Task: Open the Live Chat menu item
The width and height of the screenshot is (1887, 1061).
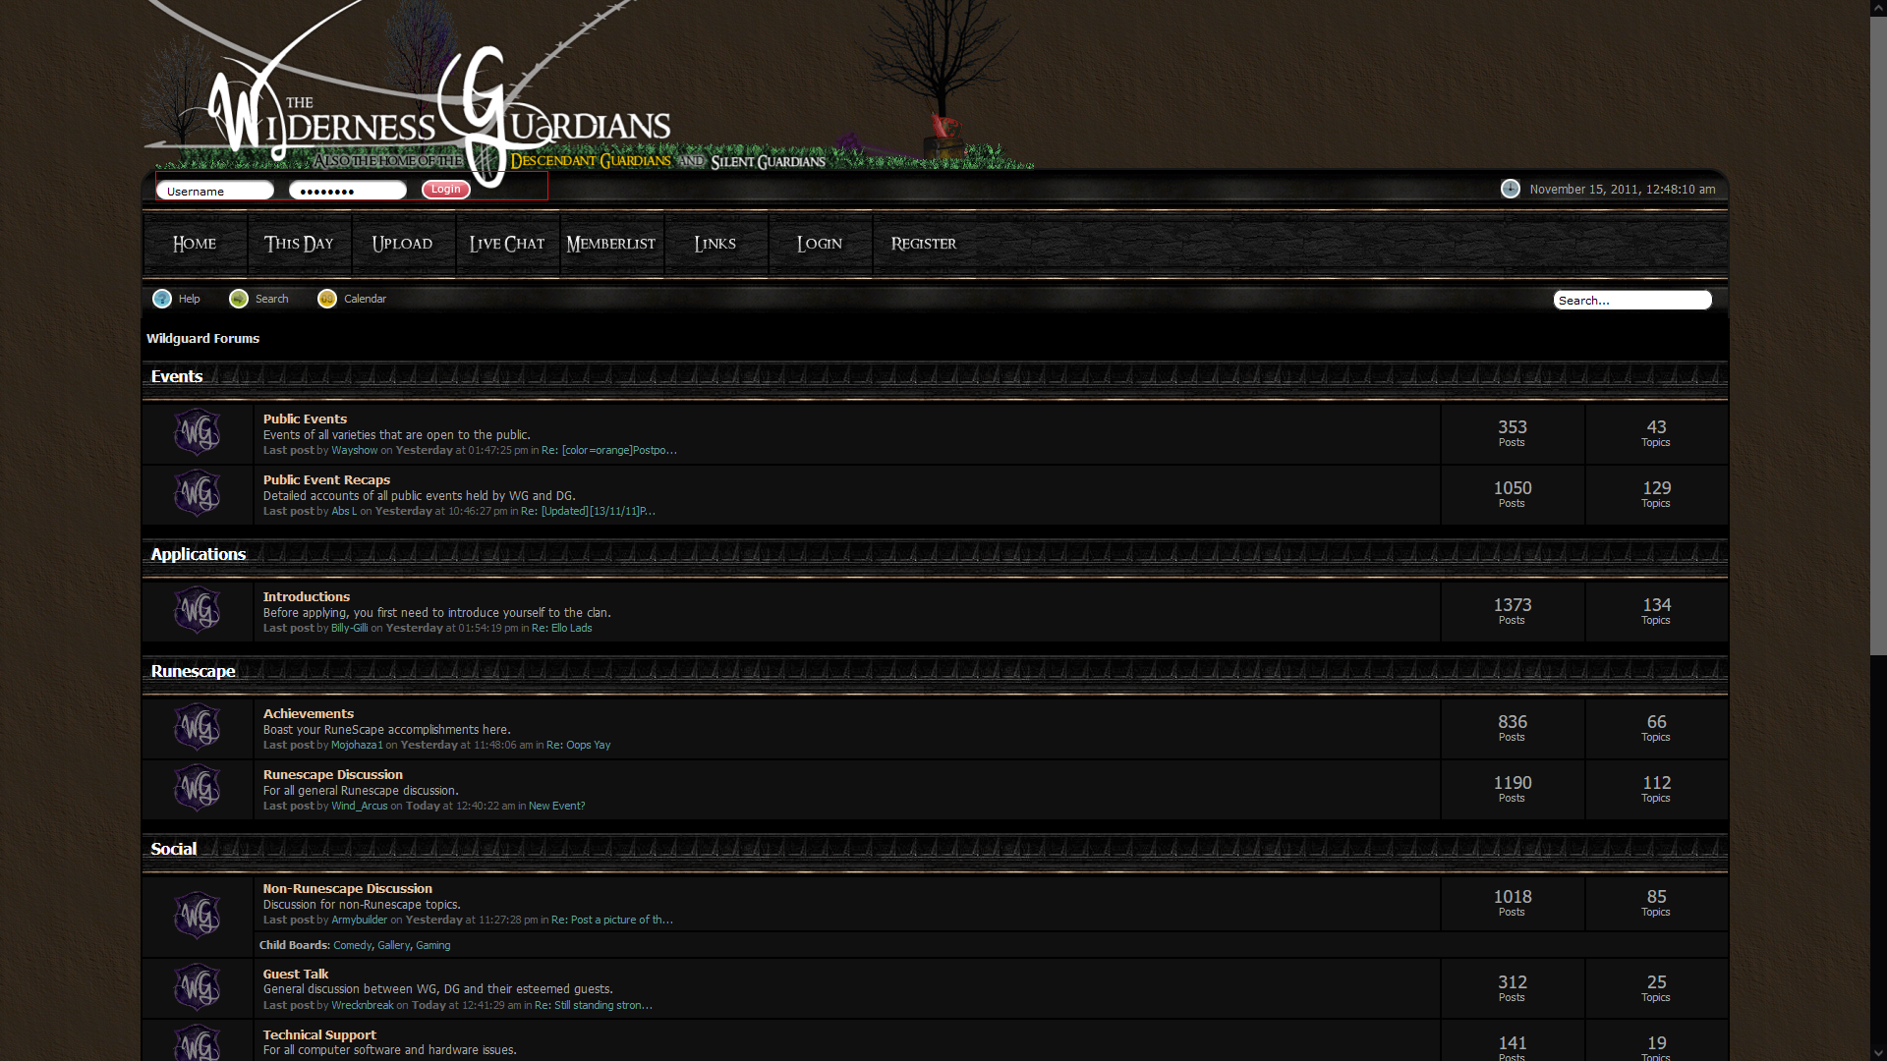Action: coord(507,244)
